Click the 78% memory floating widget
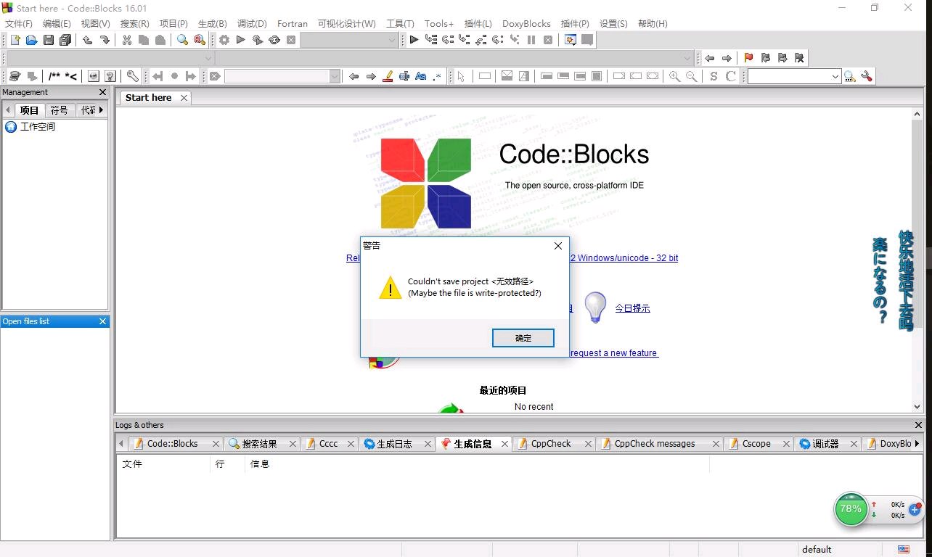 coord(851,509)
